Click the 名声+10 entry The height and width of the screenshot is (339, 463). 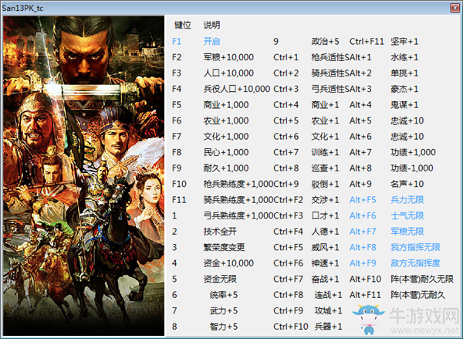click(x=407, y=184)
